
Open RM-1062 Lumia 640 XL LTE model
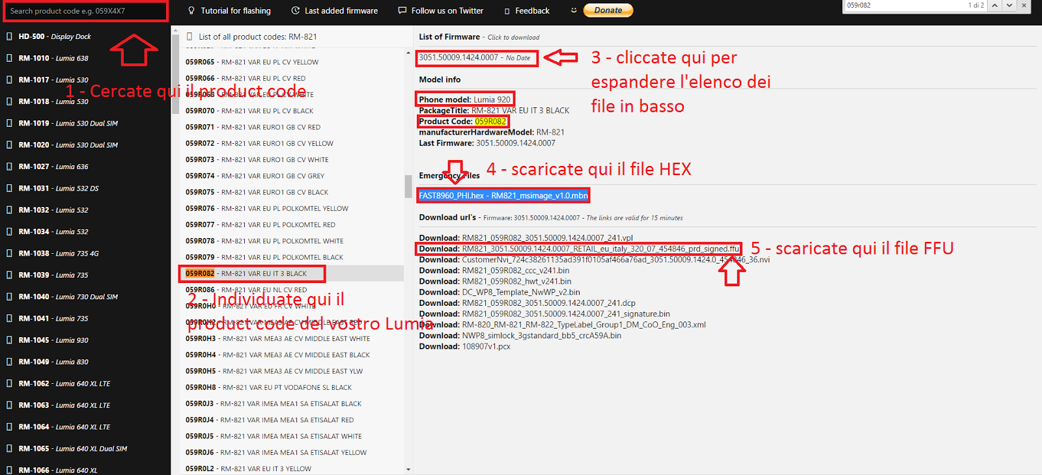click(x=64, y=383)
